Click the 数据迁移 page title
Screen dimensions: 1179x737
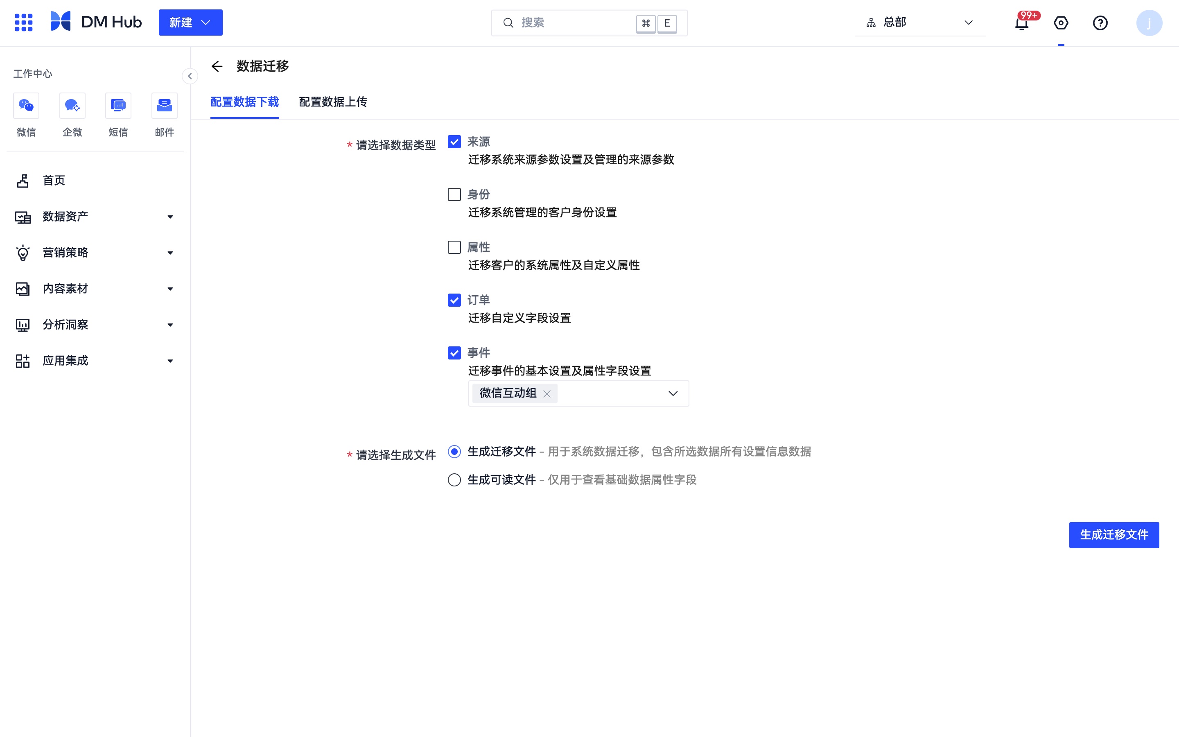[262, 66]
